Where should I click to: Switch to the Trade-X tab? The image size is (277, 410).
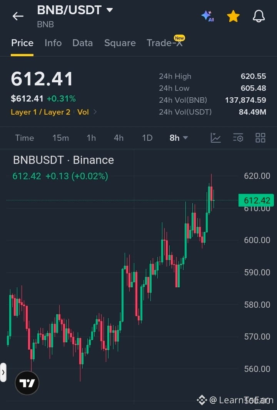pyautogui.click(x=165, y=43)
